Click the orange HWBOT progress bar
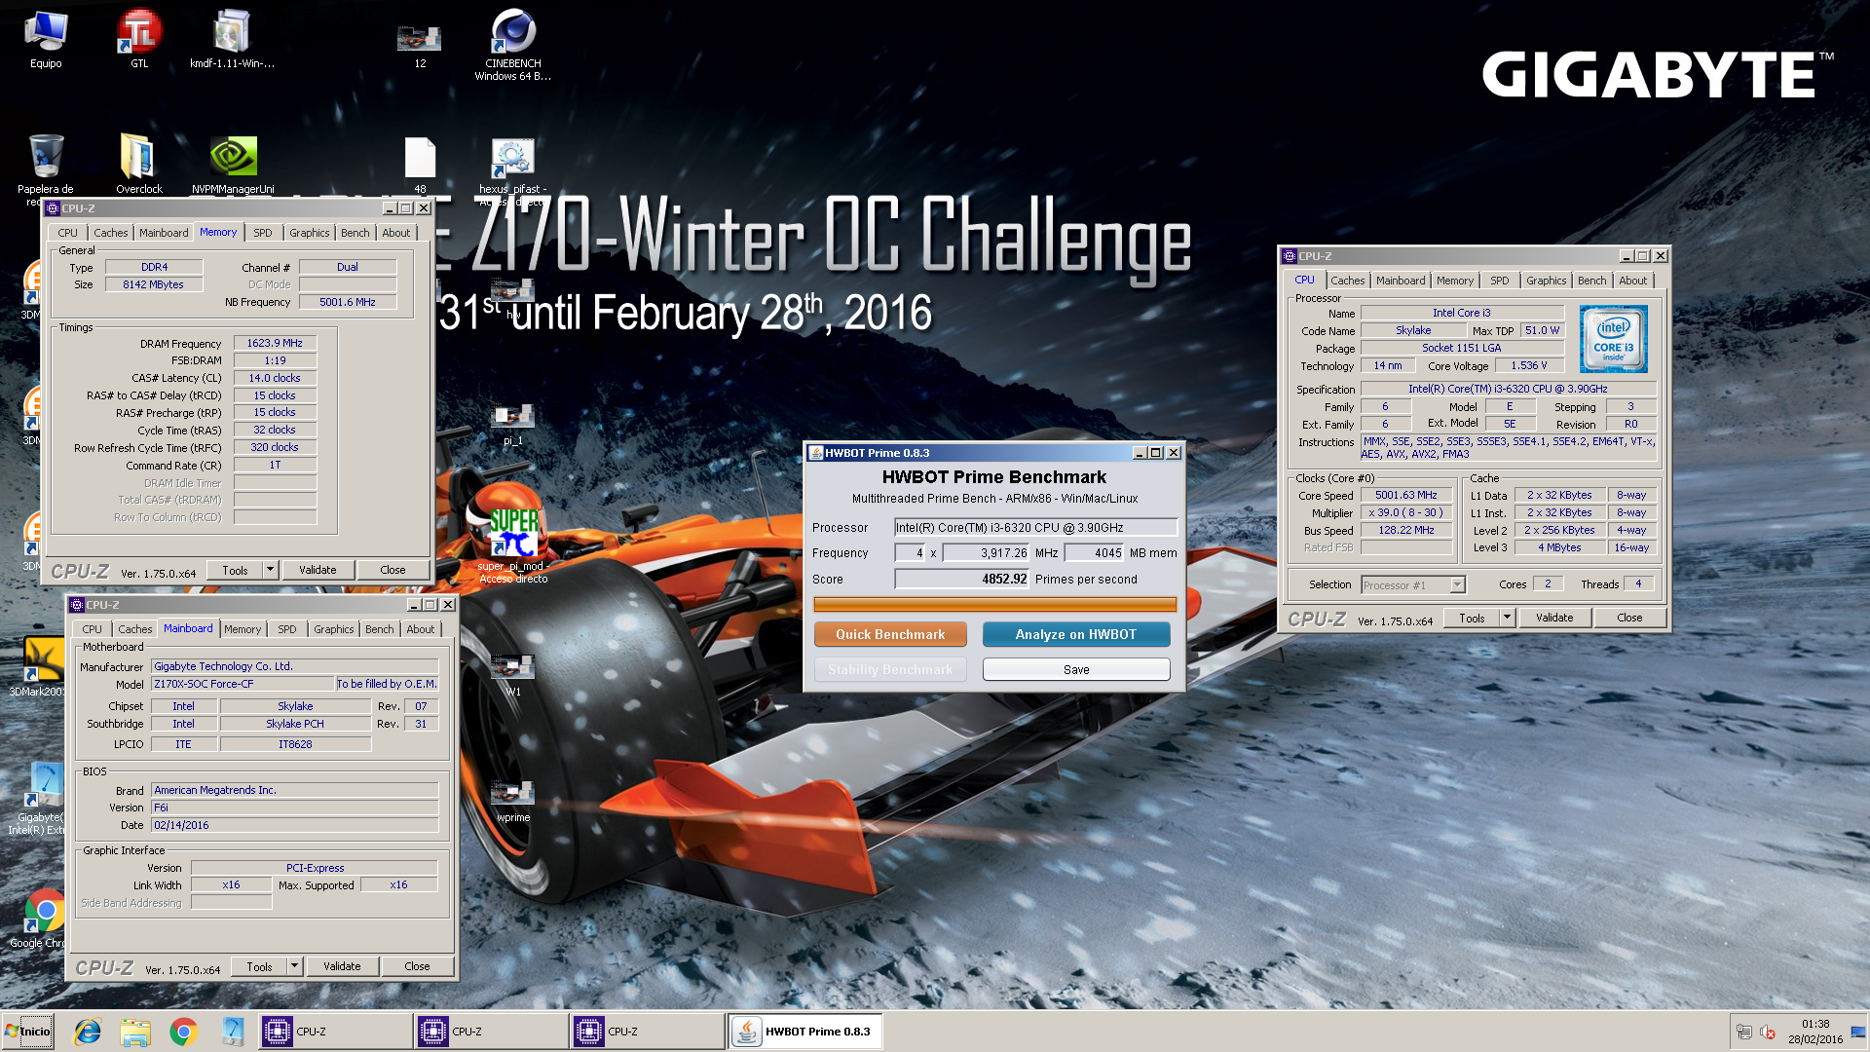1870x1052 pixels. click(x=995, y=604)
